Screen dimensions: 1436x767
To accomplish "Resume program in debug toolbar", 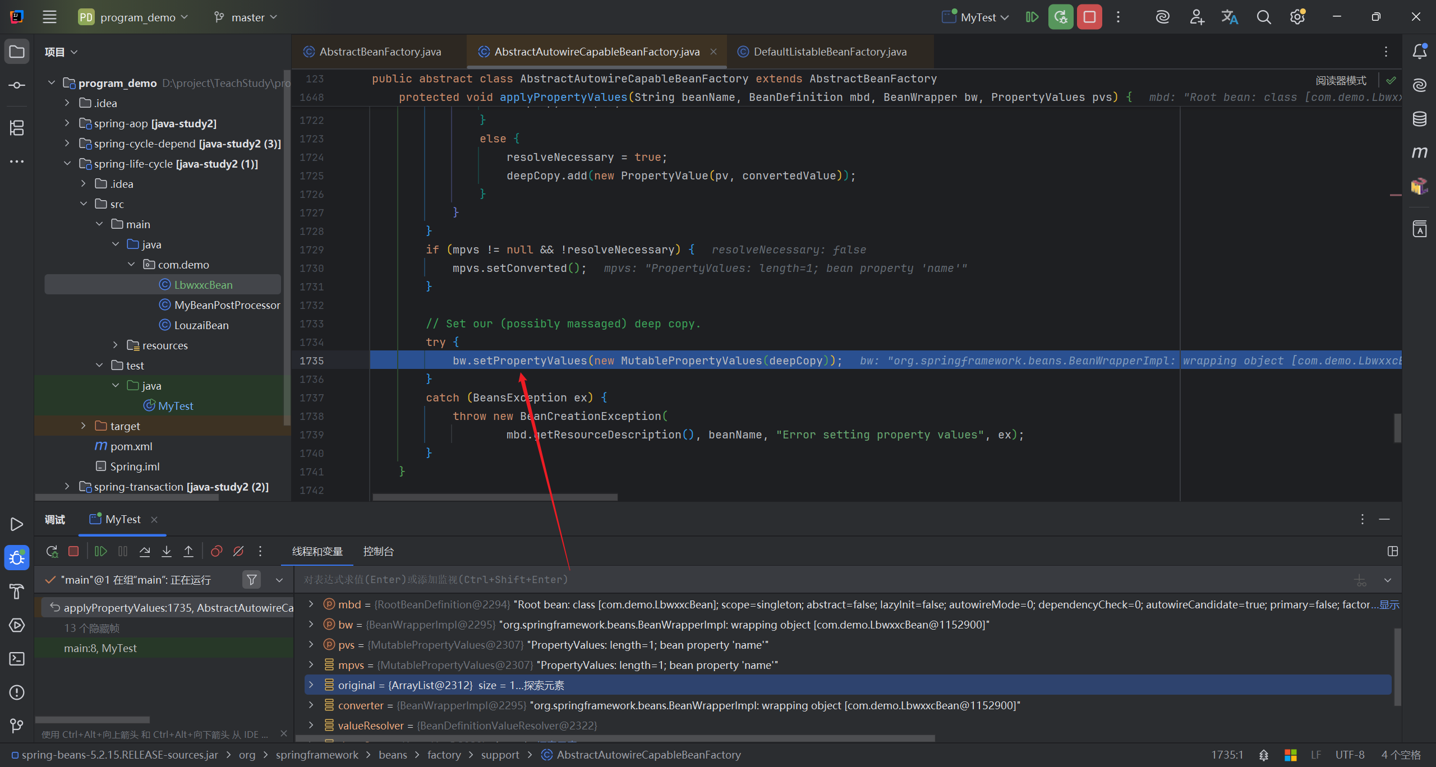I will (x=101, y=552).
